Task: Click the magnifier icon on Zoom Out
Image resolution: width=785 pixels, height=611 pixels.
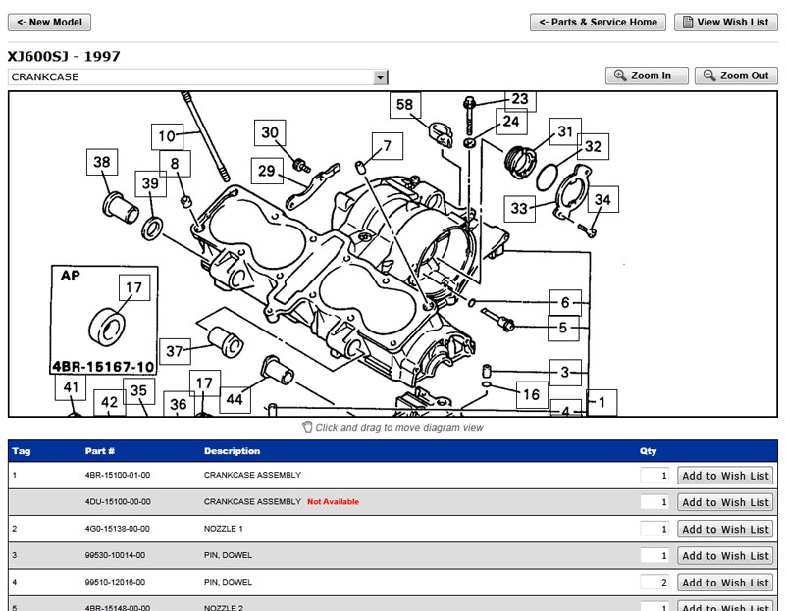Action: pos(708,76)
